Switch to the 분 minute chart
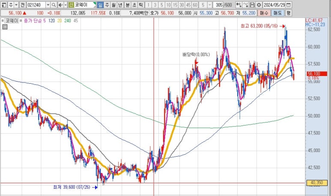The height and width of the screenshot is (196, 331). click(x=128, y=5)
